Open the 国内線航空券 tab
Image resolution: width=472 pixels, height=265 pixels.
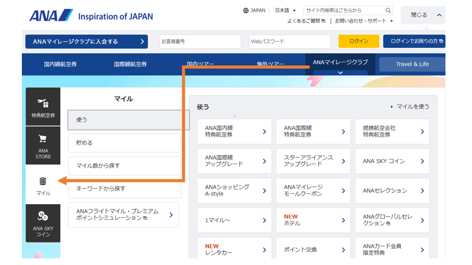click(x=60, y=64)
